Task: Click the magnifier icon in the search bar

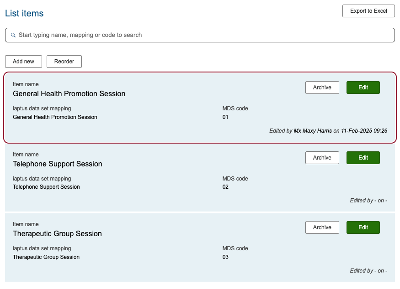Action: click(13, 35)
